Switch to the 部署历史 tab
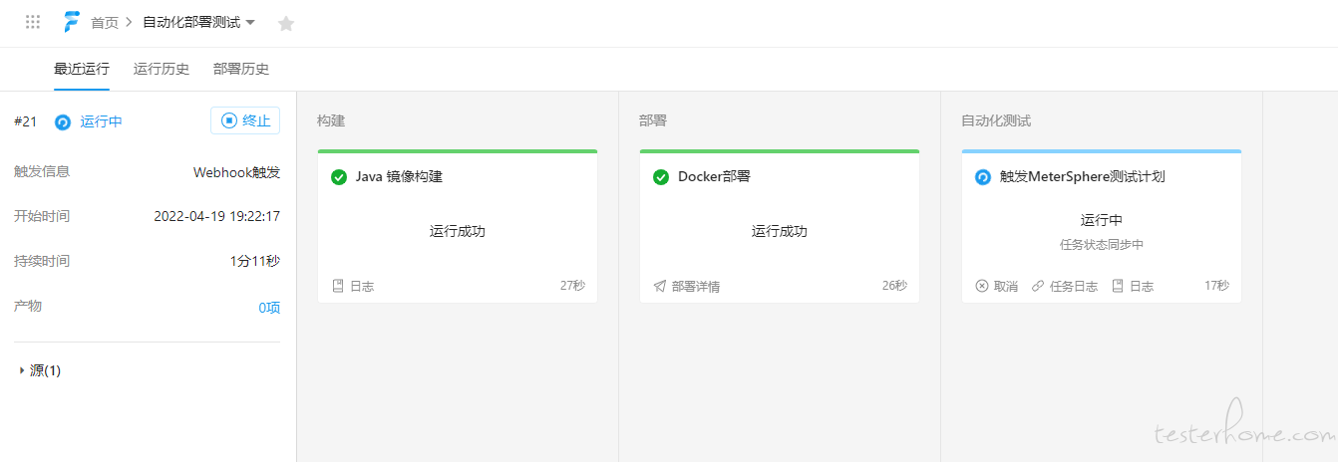Viewport: 1338px width, 462px height. coord(241,69)
